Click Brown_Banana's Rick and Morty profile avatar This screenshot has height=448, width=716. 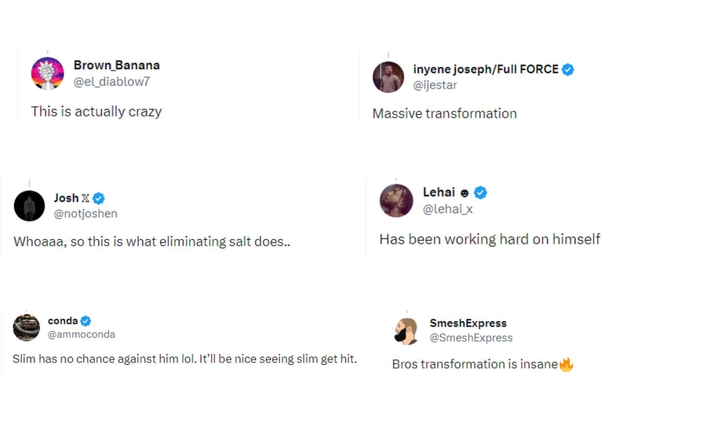[x=48, y=73]
